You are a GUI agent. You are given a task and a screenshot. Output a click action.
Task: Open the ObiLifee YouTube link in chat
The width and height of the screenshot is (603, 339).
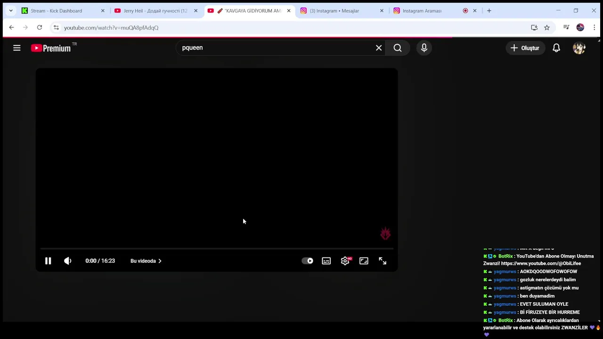point(541,264)
